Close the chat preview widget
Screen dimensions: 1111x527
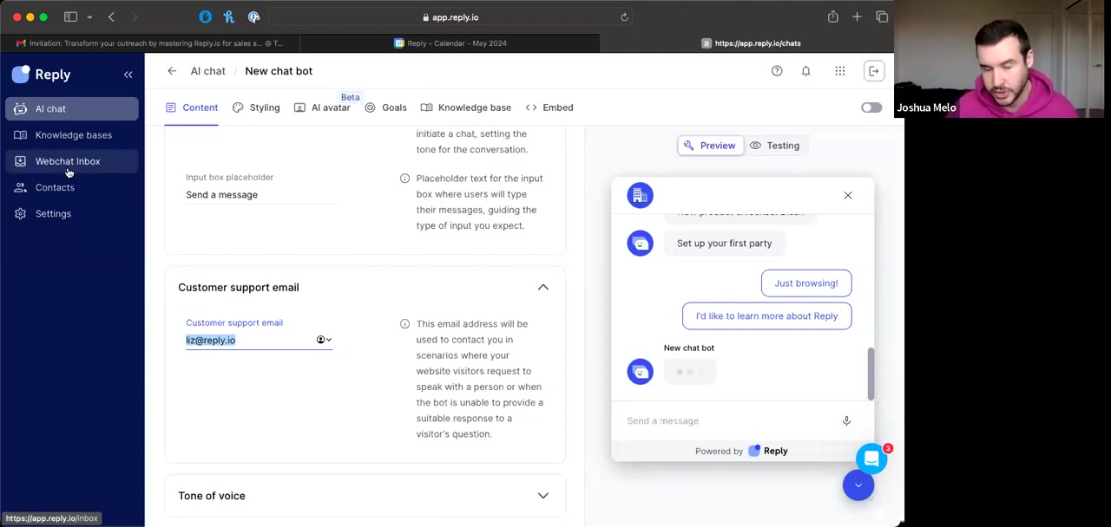(x=848, y=196)
